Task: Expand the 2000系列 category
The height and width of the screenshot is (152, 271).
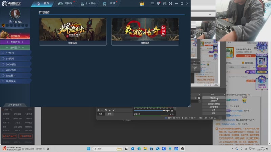Action: coord(15,64)
